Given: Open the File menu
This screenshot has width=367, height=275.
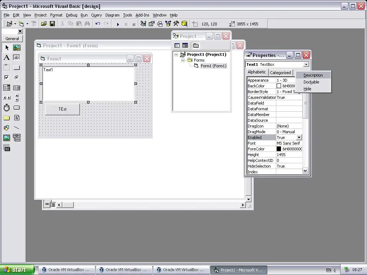Looking at the screenshot, I should point(6,15).
